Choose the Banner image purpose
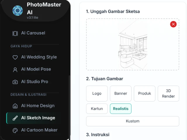Image resolution: width=187 pixels, height=140 pixels. [x=121, y=93]
